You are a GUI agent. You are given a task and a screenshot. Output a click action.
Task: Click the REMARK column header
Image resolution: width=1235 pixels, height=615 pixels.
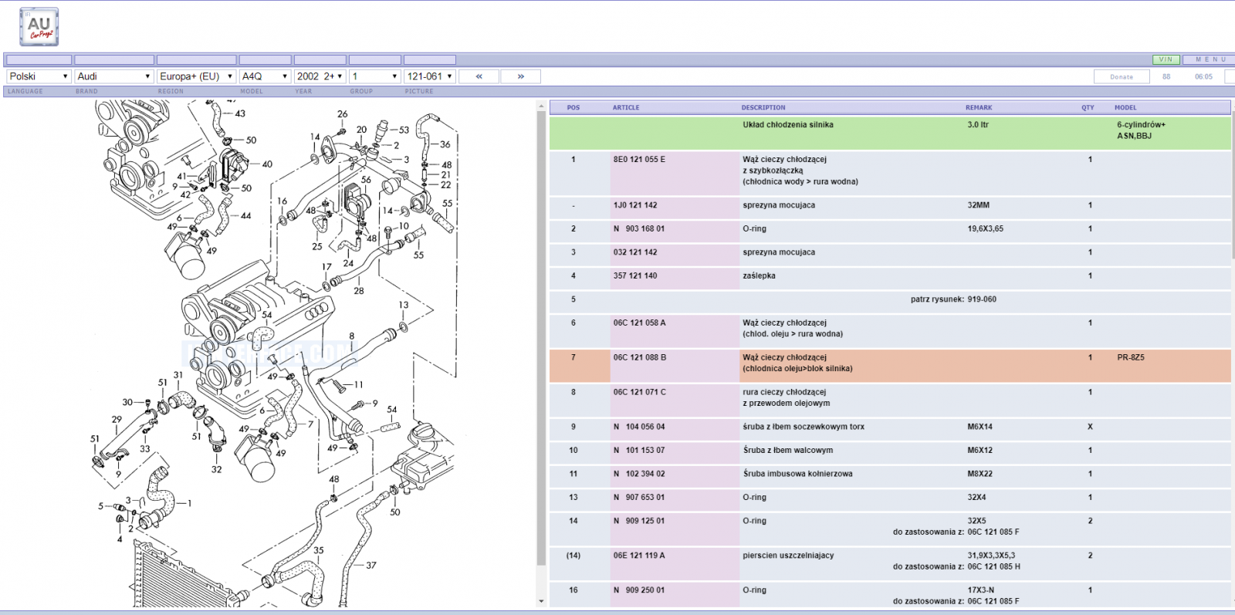click(979, 107)
